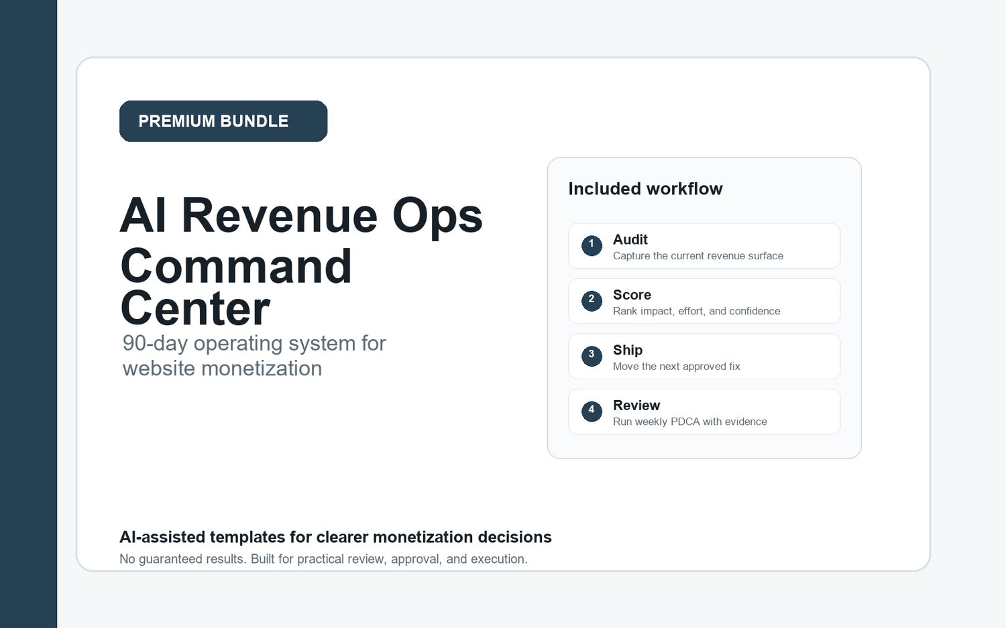Click step number 4 circle for Review
1006x628 pixels.
pos(592,412)
